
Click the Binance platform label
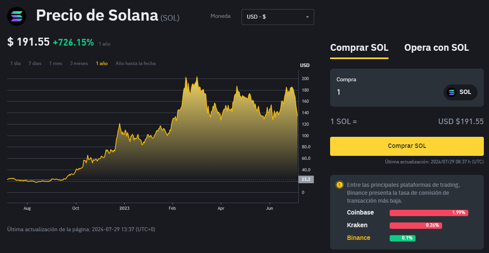[359, 238]
